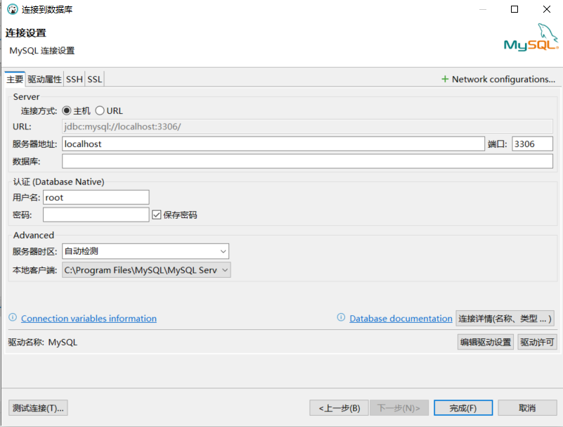The image size is (563, 427).
Task: Select the 主机 radio button
Action: (67, 110)
